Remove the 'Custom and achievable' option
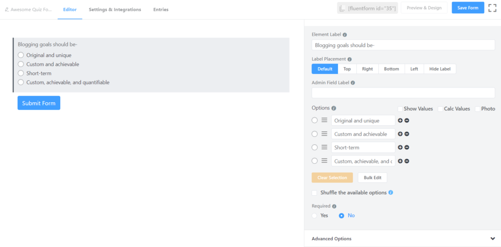Viewport: 501px width, 247px height. click(407, 134)
